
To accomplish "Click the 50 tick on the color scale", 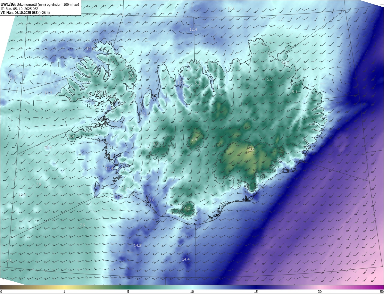I will 382,292.
